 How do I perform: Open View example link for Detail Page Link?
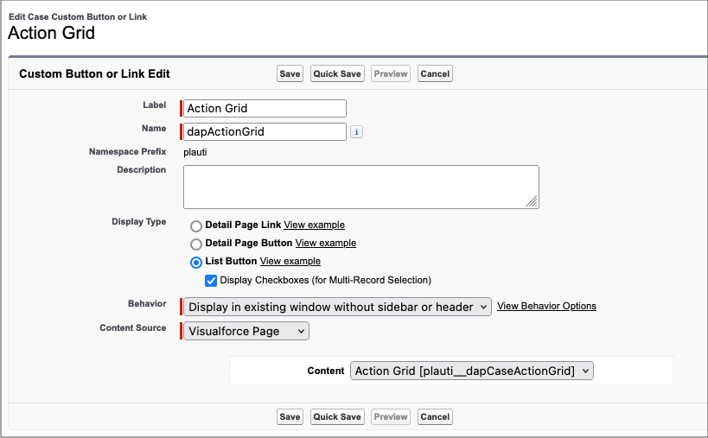pos(315,225)
